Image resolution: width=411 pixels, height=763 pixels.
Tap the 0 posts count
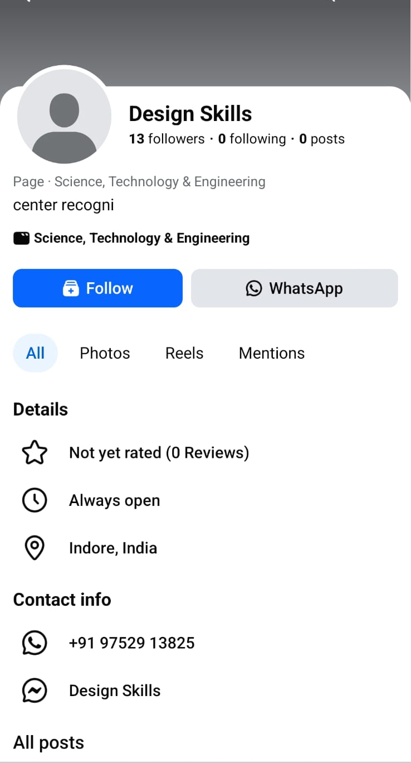pyautogui.click(x=322, y=139)
